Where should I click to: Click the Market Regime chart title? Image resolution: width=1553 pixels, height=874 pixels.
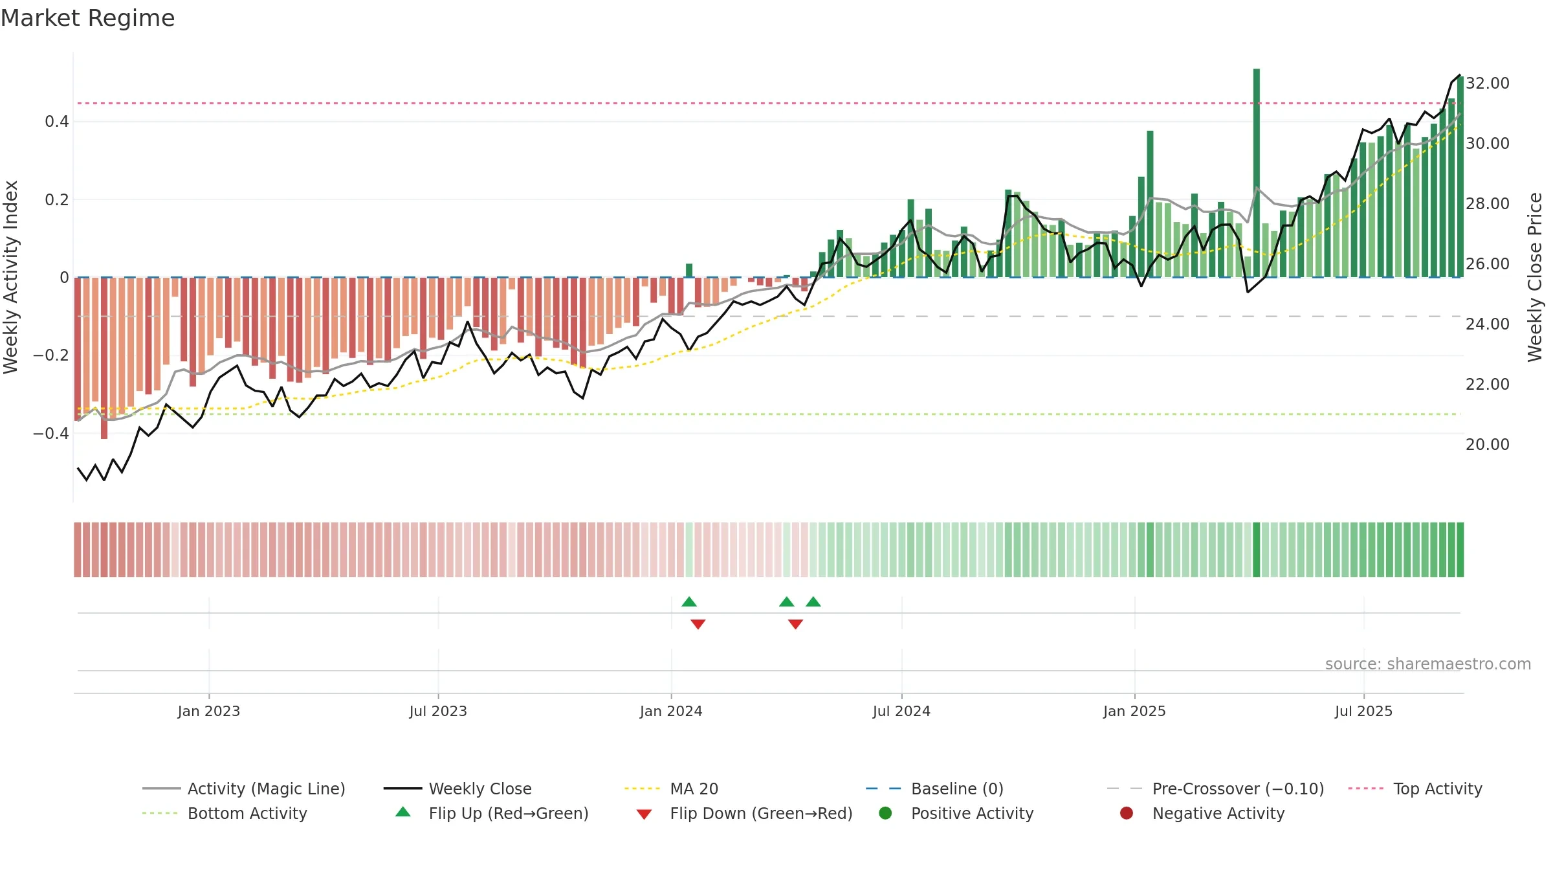[87, 18]
